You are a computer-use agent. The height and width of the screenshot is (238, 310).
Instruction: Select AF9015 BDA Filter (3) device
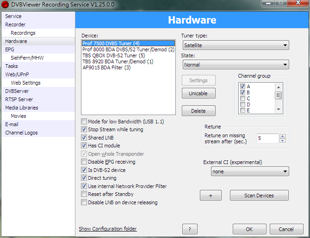[x=128, y=67]
